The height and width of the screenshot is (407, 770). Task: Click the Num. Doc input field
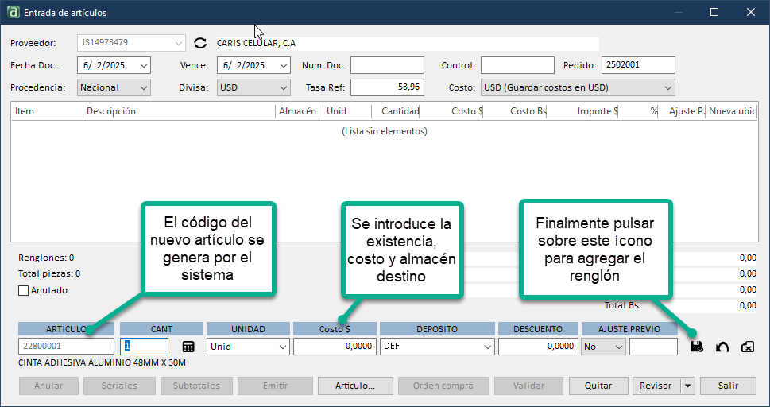pos(387,65)
